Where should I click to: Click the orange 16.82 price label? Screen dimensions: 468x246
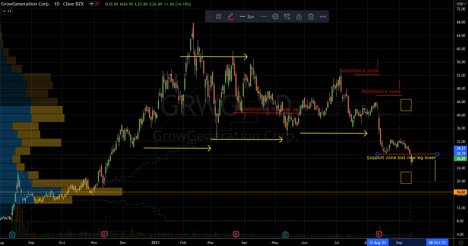coord(461,192)
